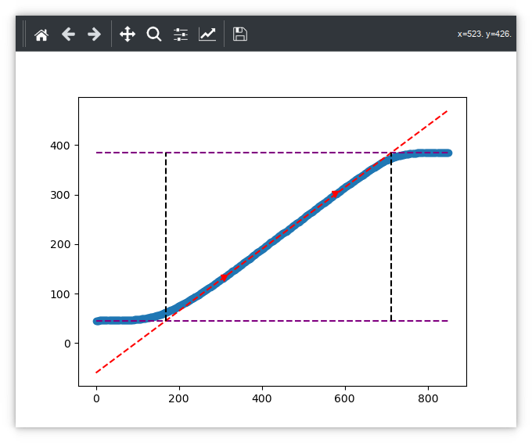Save the figure with floppy disk icon
Image resolution: width=532 pixels, height=443 pixels.
click(240, 34)
